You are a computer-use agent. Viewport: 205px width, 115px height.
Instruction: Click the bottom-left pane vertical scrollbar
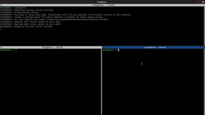[102, 82]
